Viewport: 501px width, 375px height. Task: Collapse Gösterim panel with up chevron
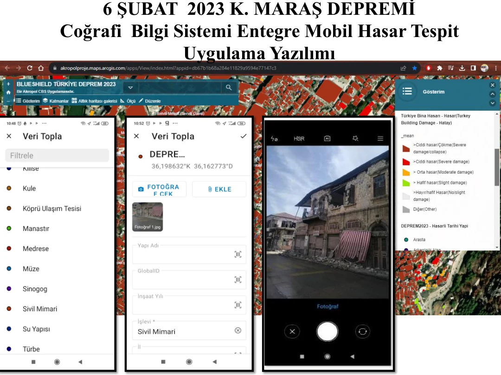click(492, 94)
